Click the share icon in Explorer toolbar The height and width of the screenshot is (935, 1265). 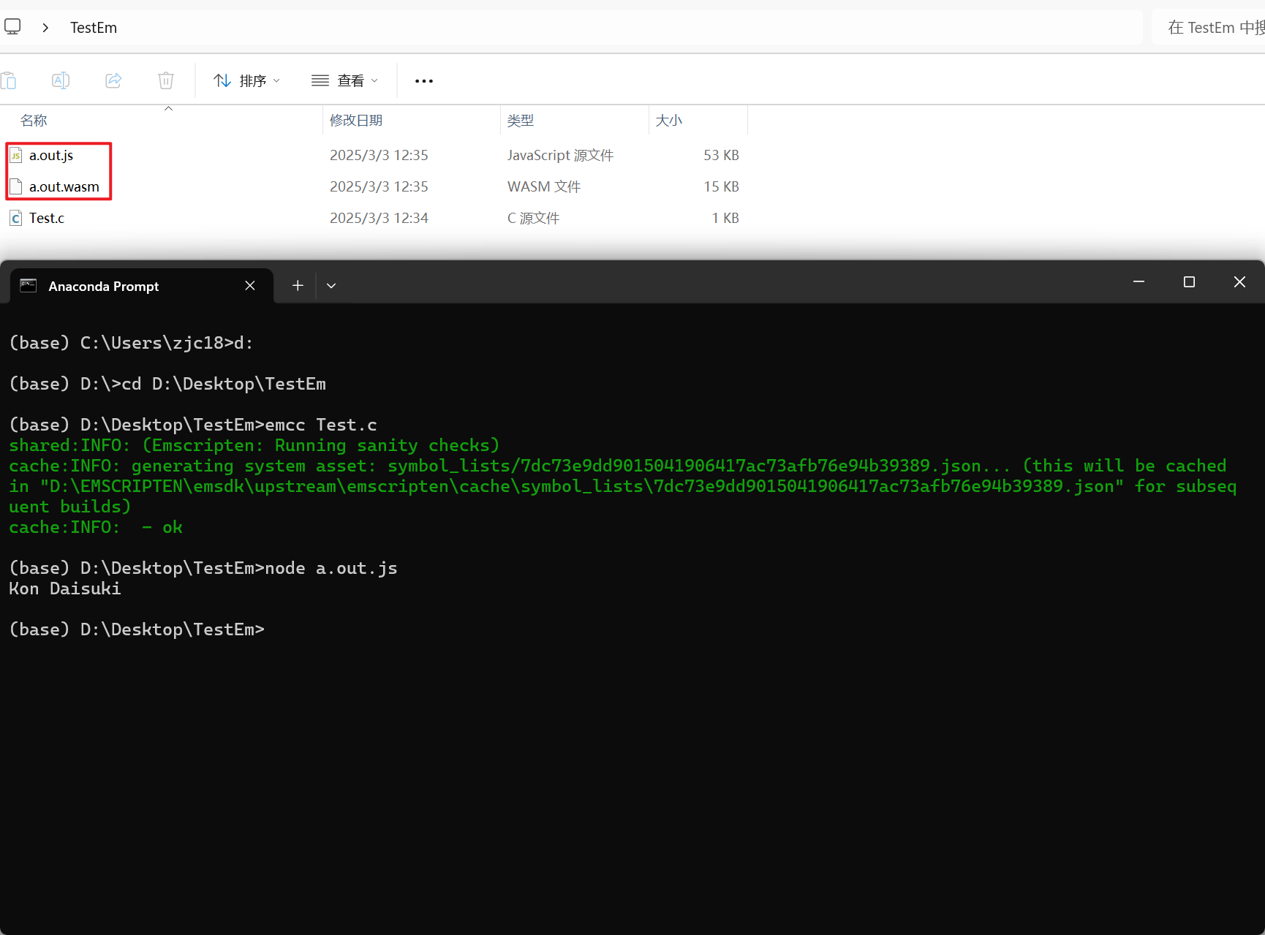click(113, 80)
